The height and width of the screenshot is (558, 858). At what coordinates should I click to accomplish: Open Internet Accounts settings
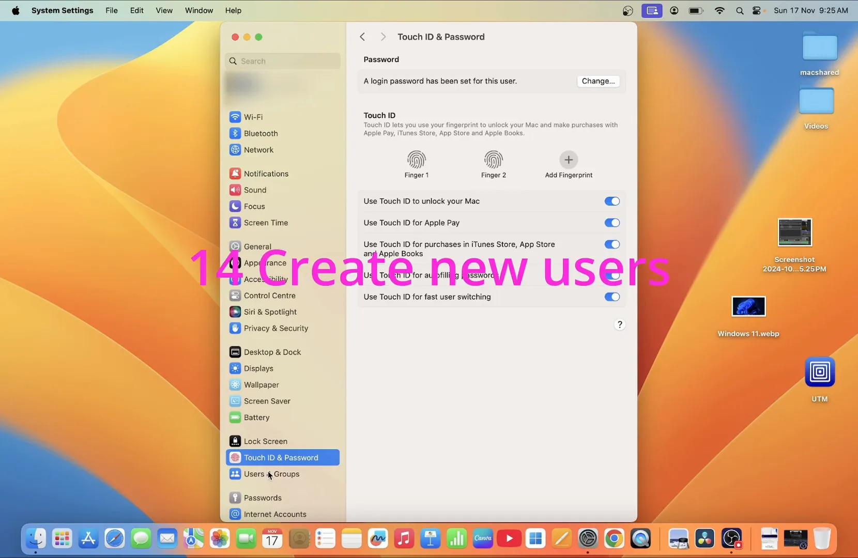(282, 514)
